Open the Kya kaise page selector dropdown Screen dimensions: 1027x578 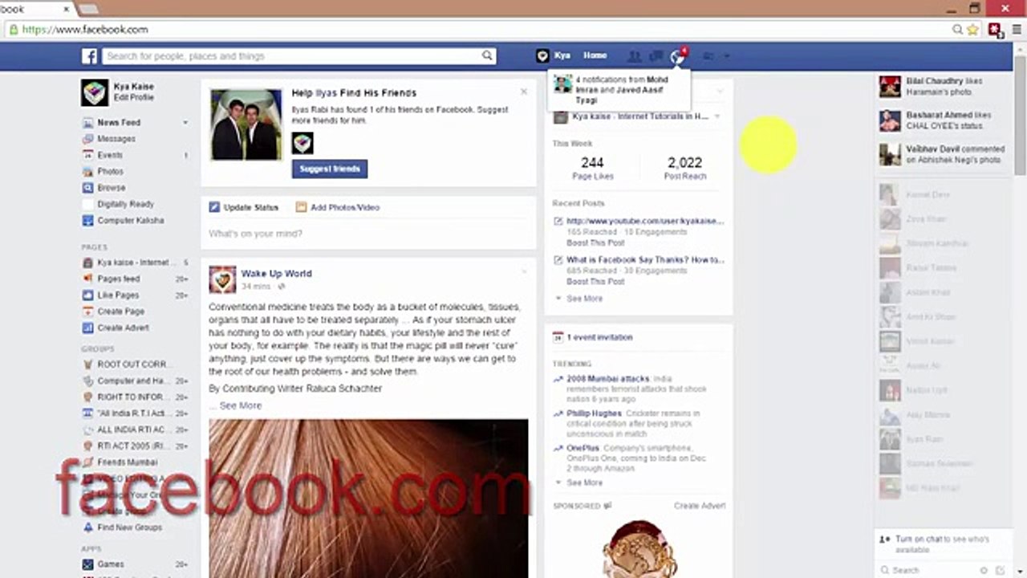pyautogui.click(x=716, y=116)
